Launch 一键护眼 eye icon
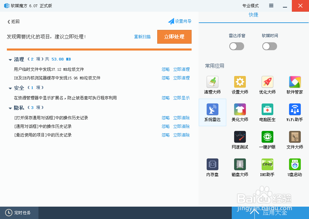 pyautogui.click(x=267, y=137)
